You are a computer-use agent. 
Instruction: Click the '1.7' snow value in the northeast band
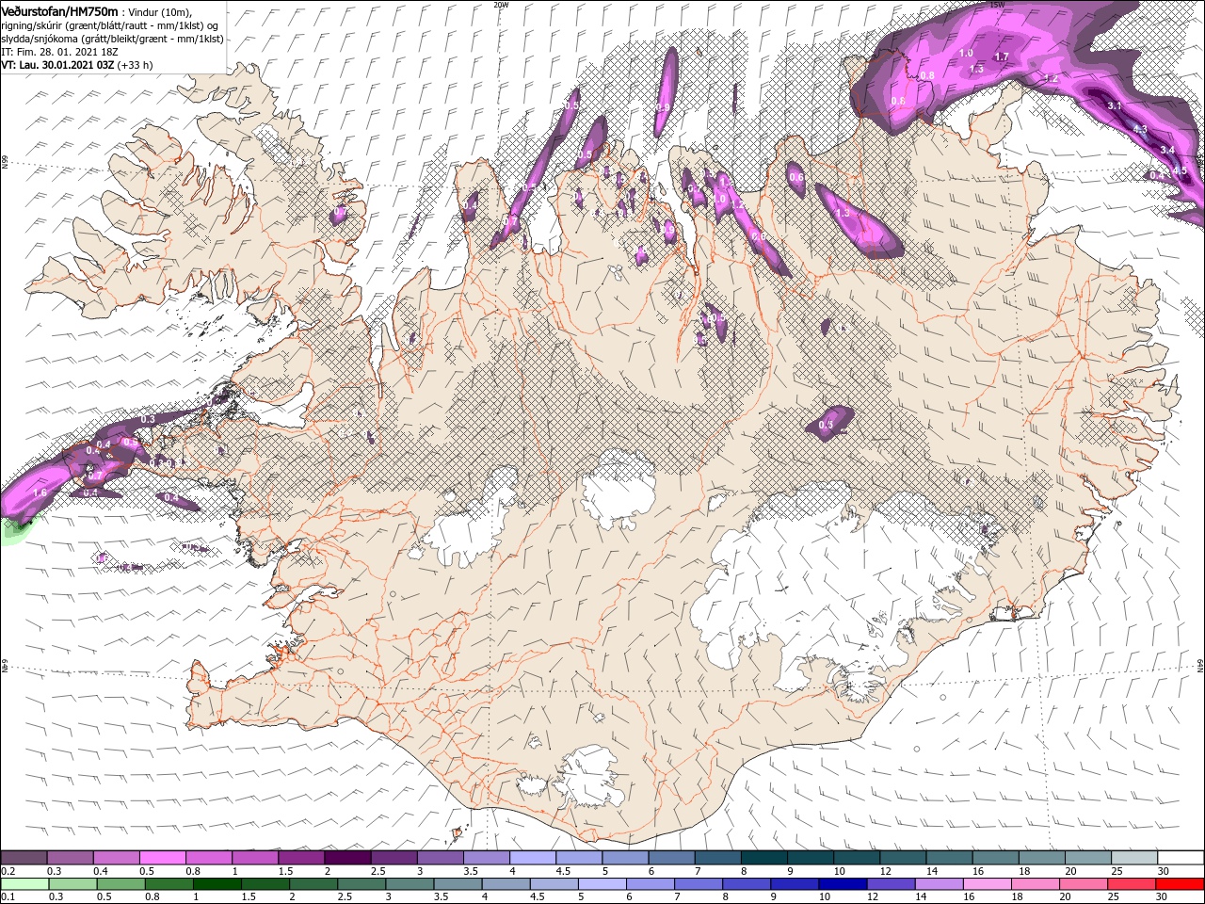pos(1002,56)
